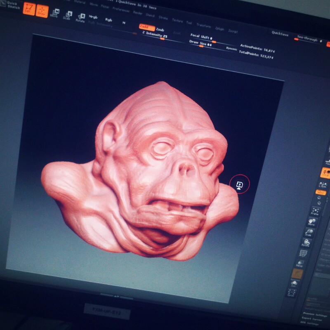Toggle PolyF wireframe display
The image size is (330, 330).
pos(303,253)
